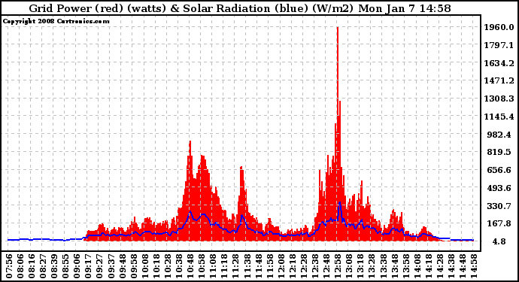Select the x-axis time label 08:55

tap(65, 266)
